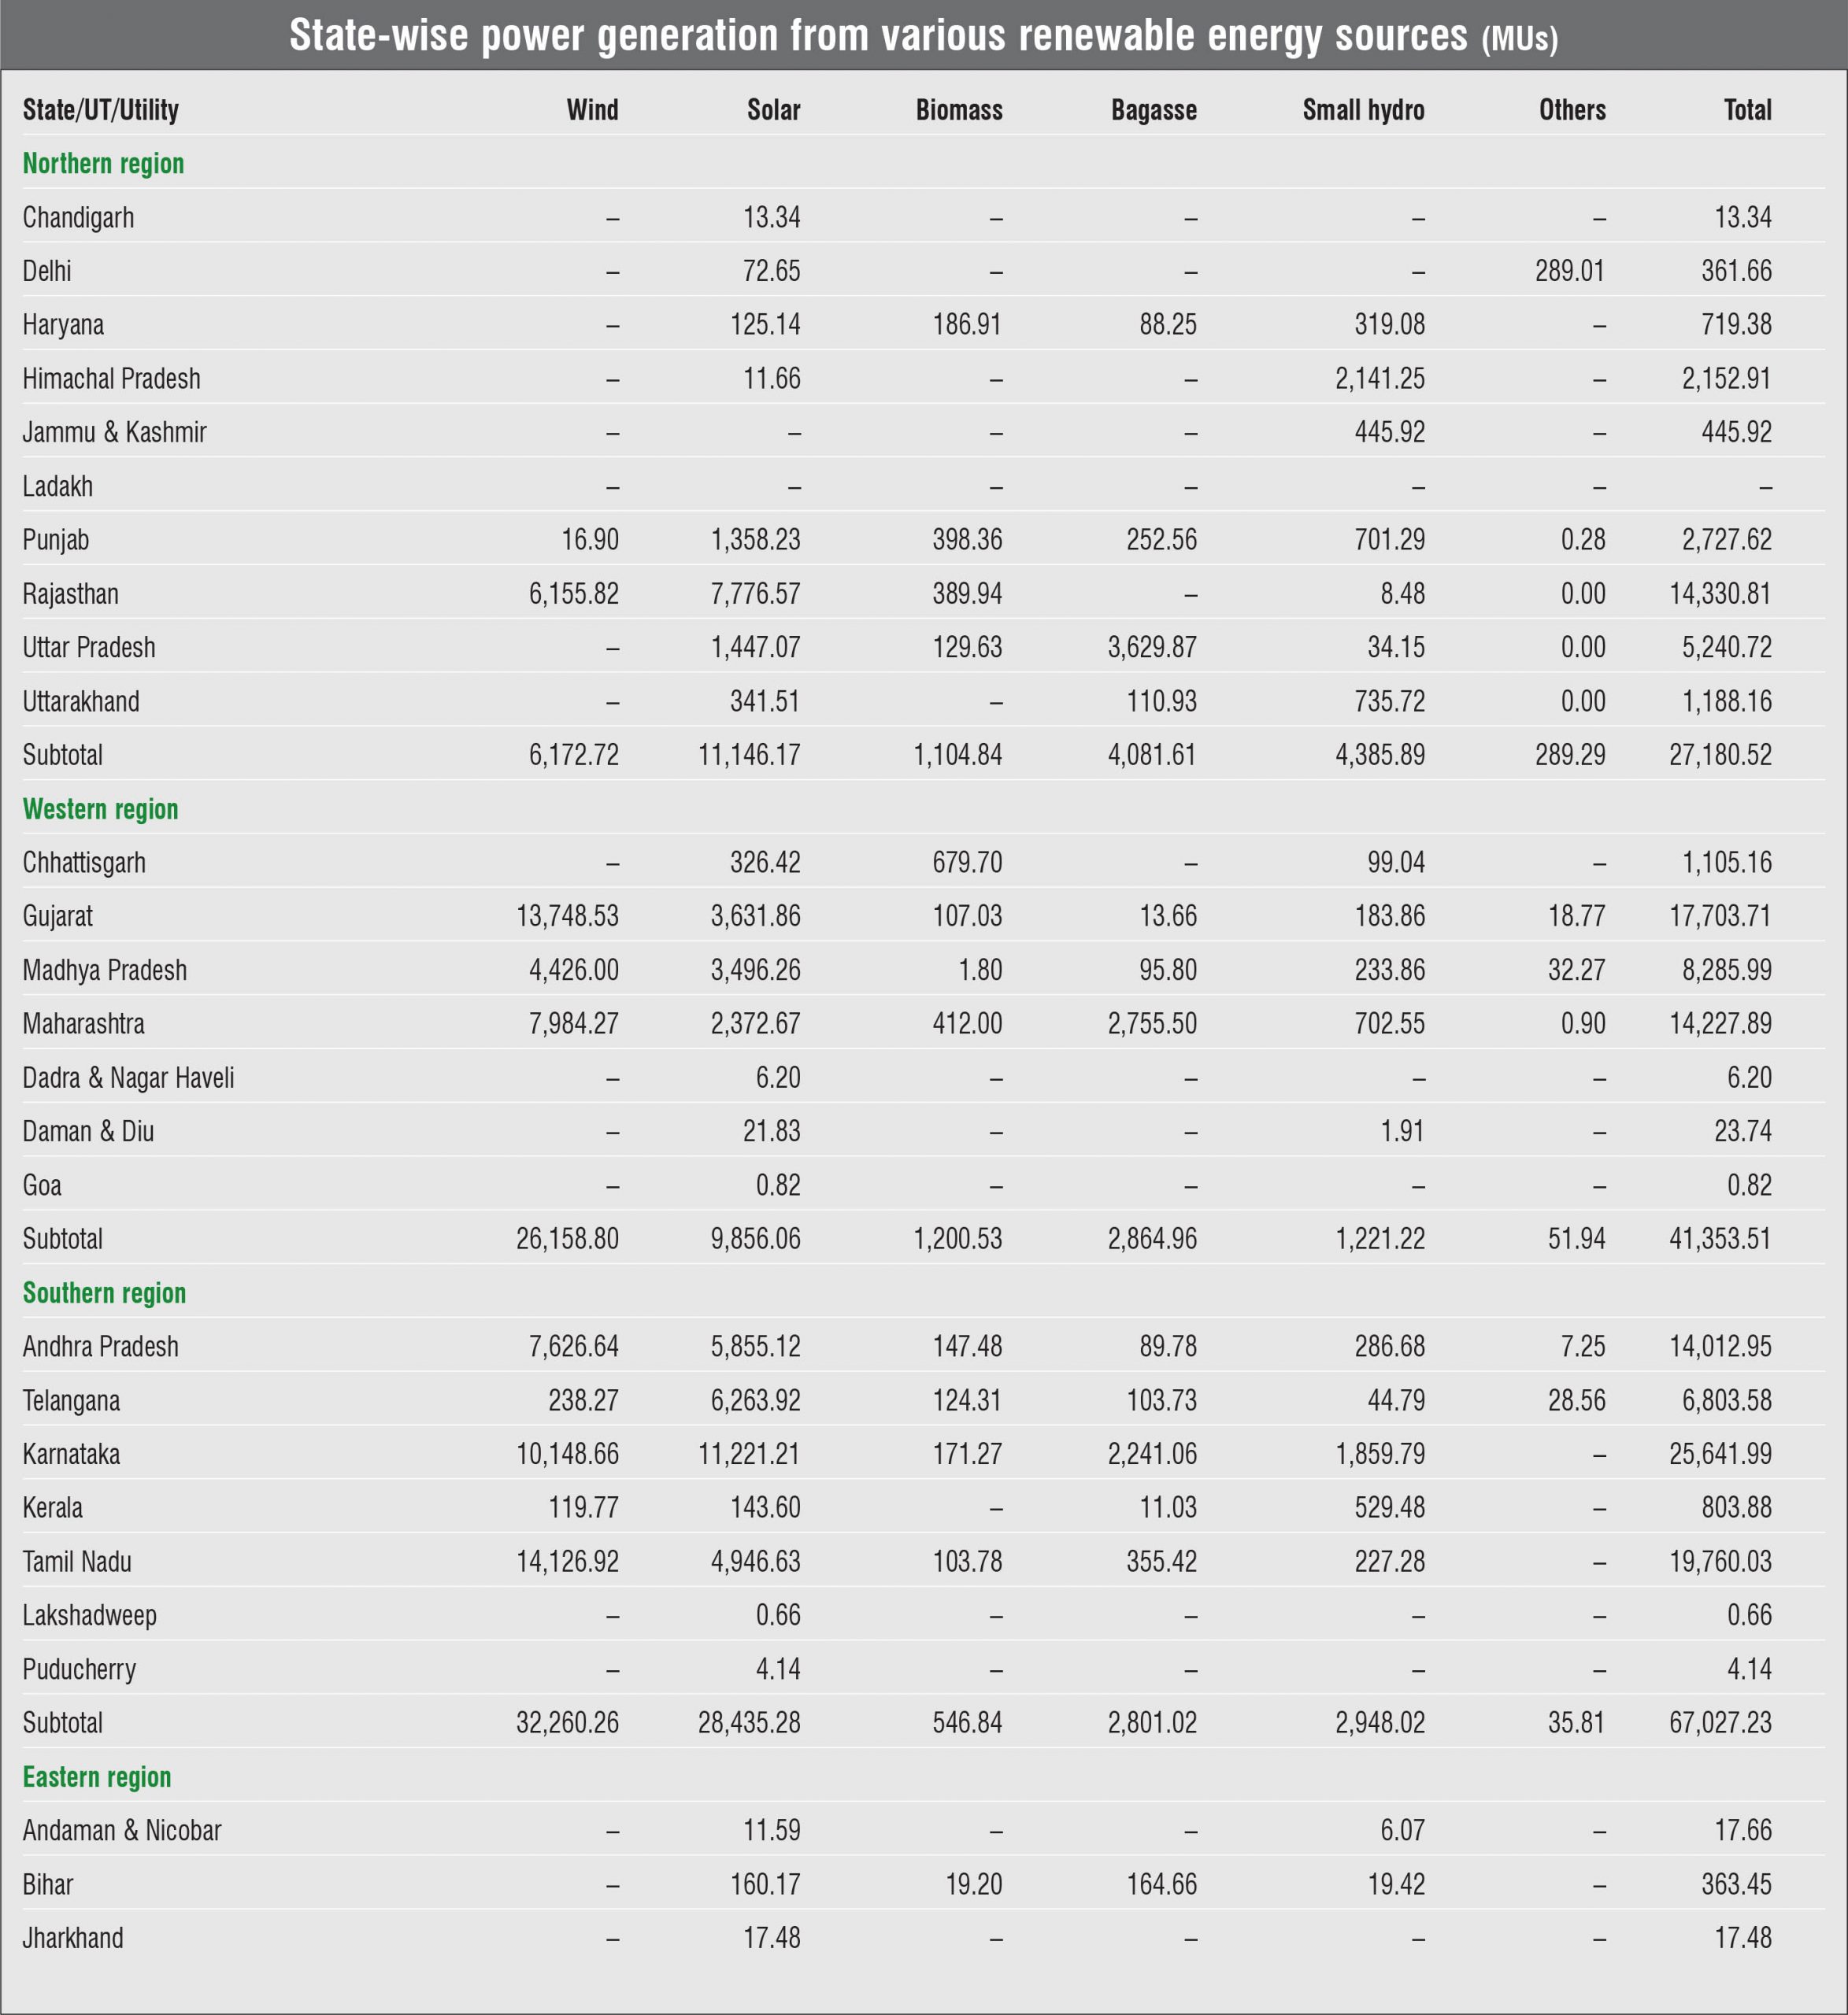
Task: Select the Himachal Pradesh row label
Action: [111, 379]
